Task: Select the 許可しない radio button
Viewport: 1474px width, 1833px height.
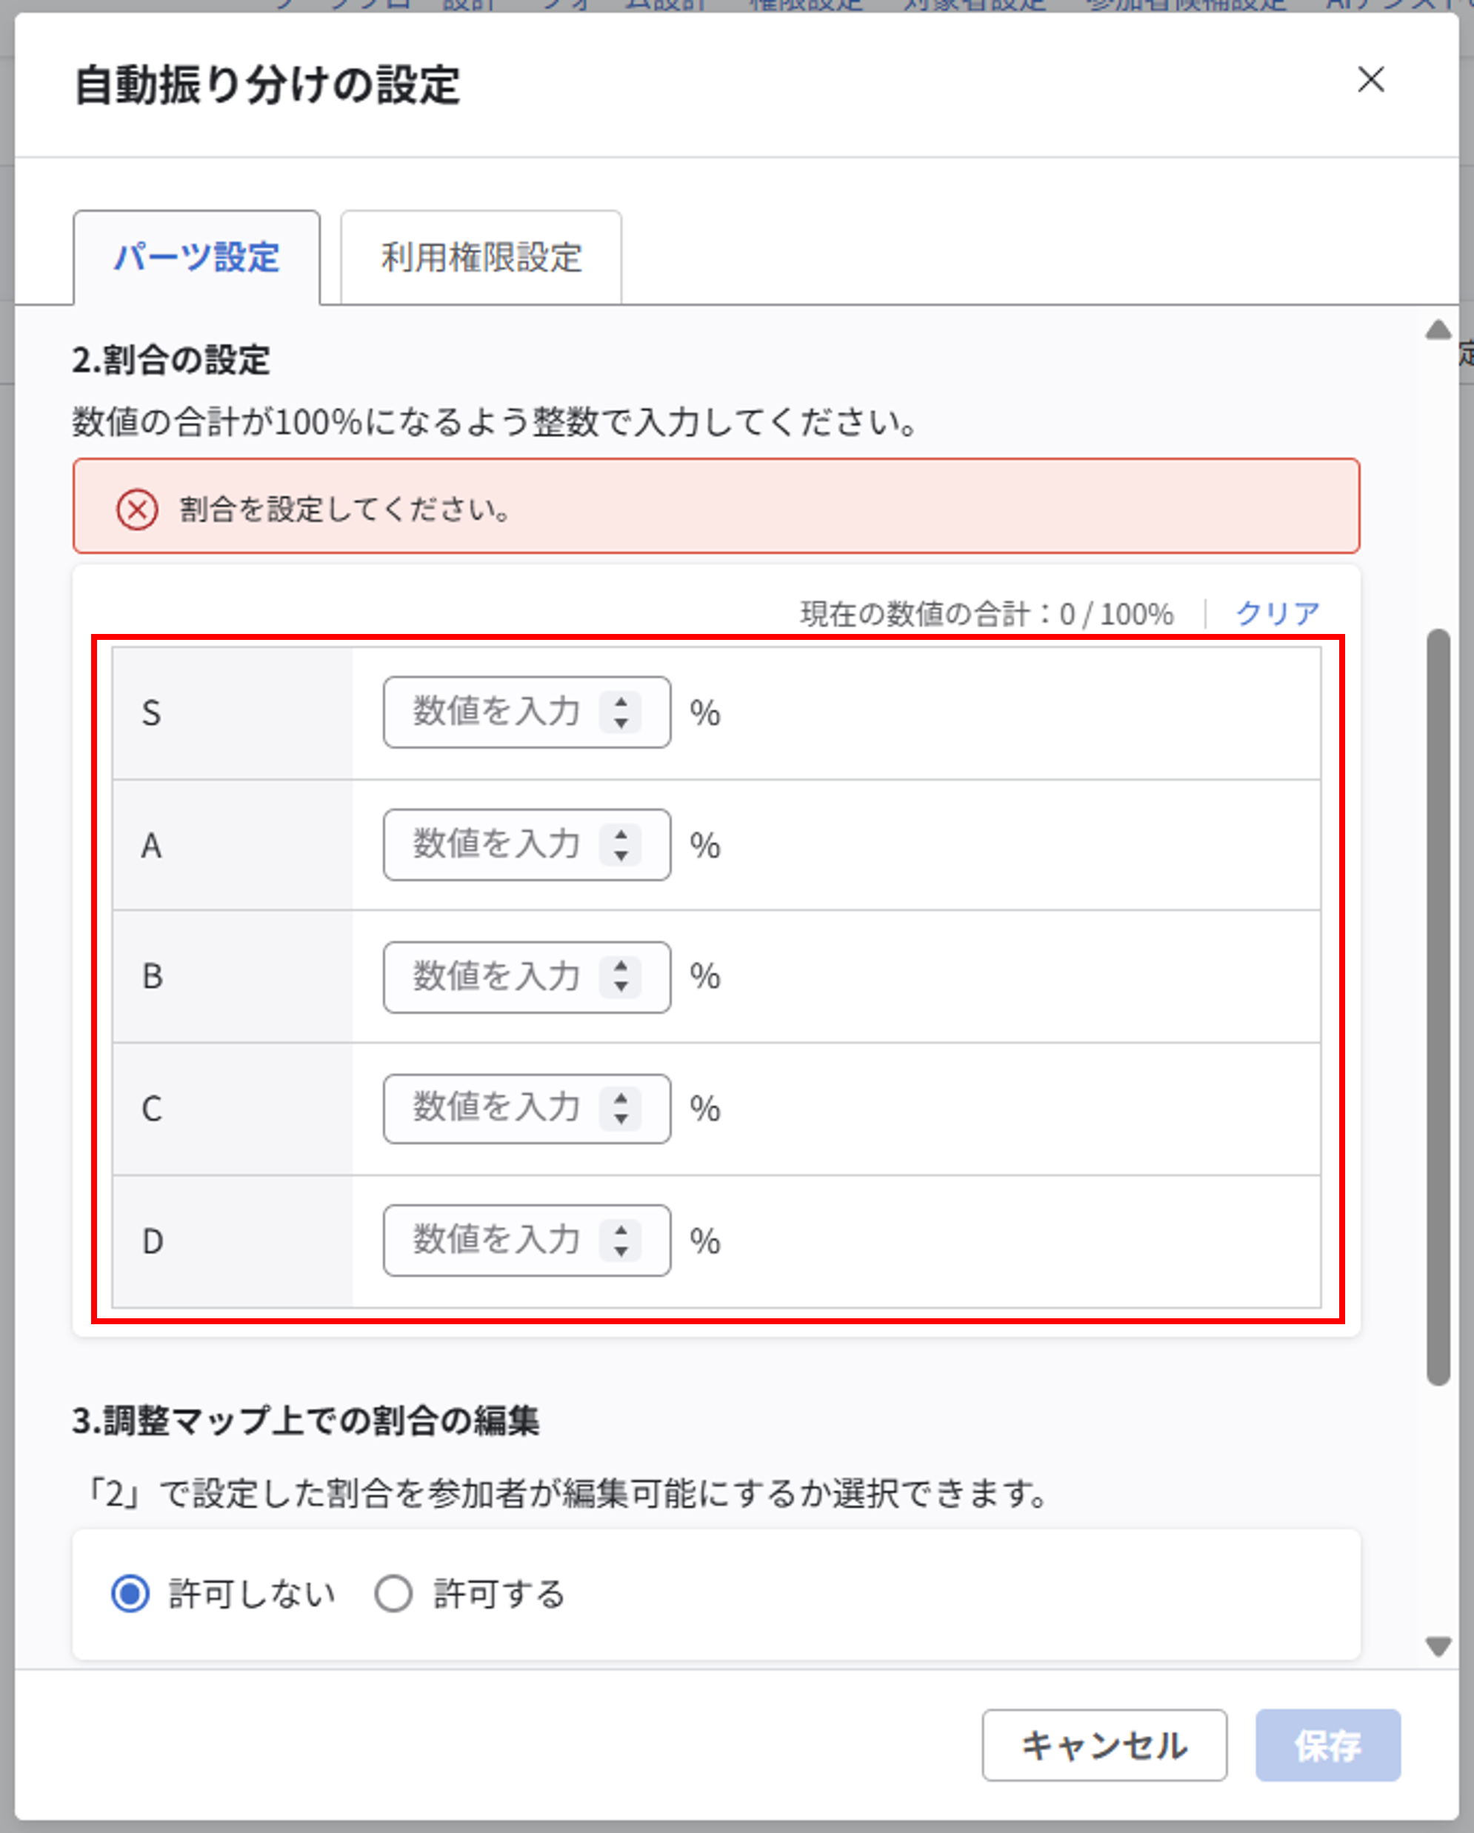Action: coord(129,1594)
